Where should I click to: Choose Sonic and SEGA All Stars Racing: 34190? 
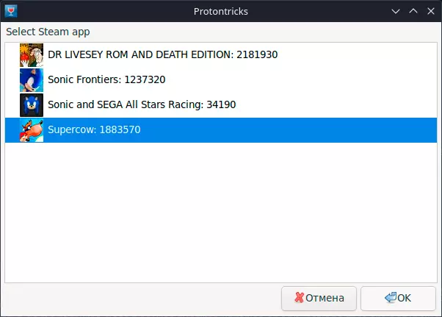click(221, 105)
